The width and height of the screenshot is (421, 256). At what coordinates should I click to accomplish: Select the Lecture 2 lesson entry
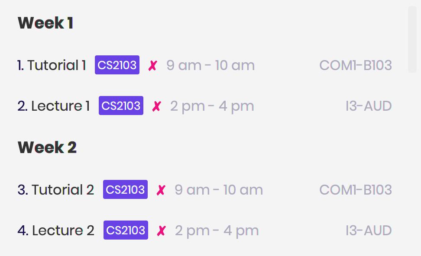pos(204,230)
